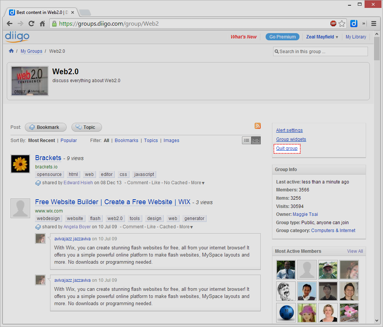Click the Web2.0 conference group image
Screen dimensions: 383x327
(30, 81)
